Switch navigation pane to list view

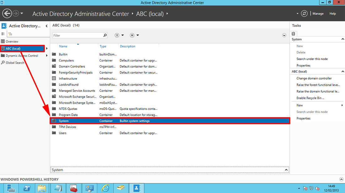(x=3, y=34)
